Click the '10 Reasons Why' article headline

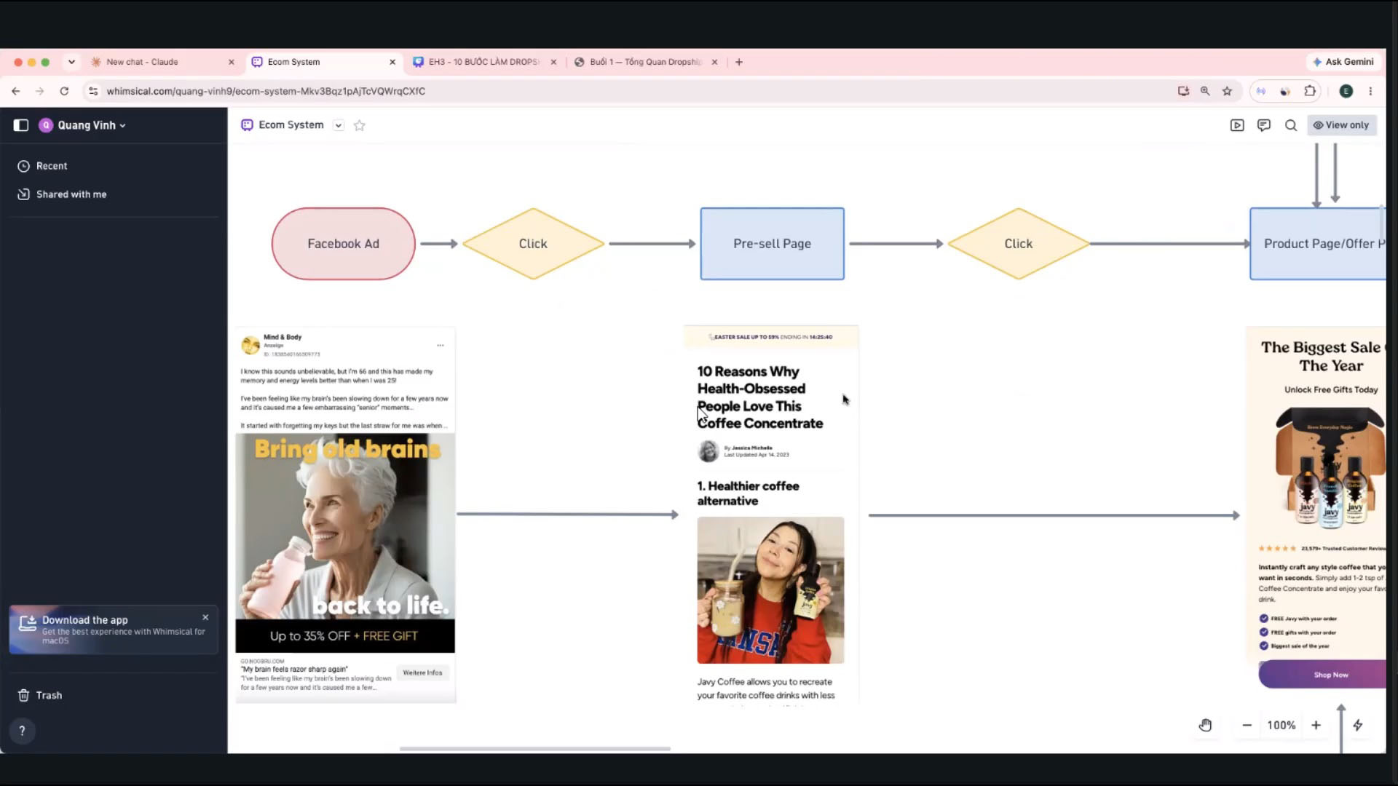(760, 397)
